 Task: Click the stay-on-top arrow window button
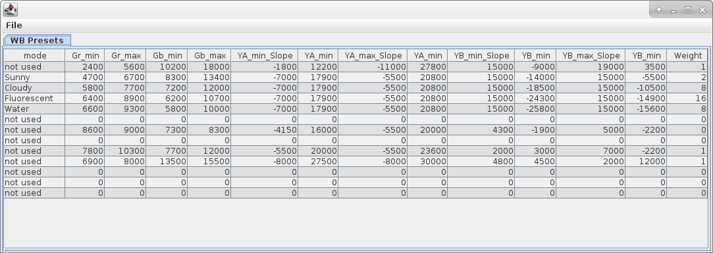click(x=659, y=10)
